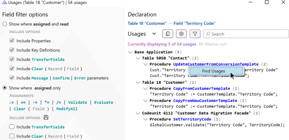289x140 pixels.
Task: Collapse the Base Application node
Action: click(x=130, y=52)
